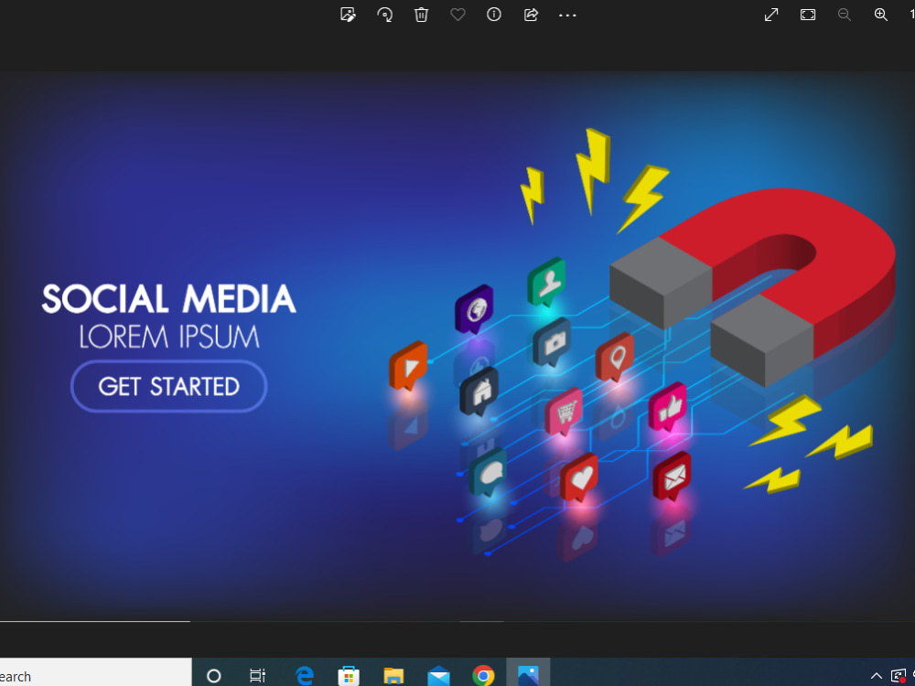Image resolution: width=915 pixels, height=686 pixels.
Task: Show hidden system tray icons
Action: [876, 676]
